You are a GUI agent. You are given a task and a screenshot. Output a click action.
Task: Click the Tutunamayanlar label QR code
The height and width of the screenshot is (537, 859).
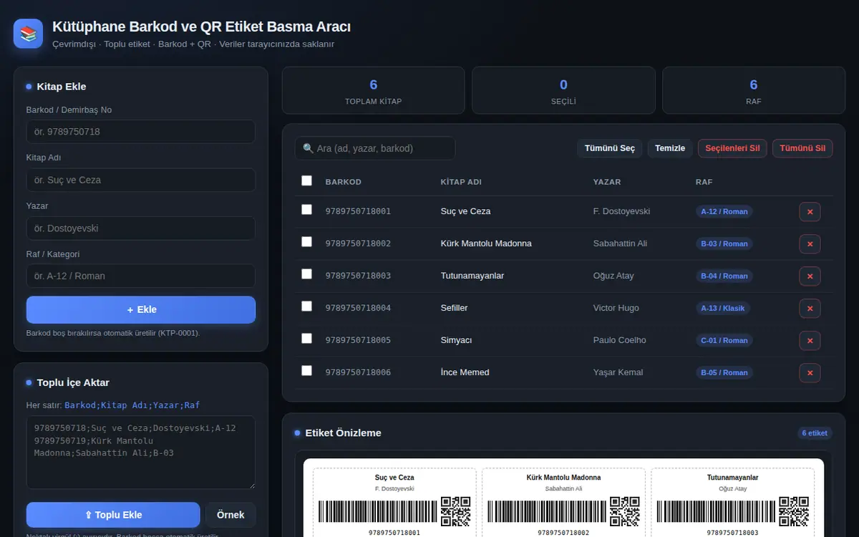[793, 511]
